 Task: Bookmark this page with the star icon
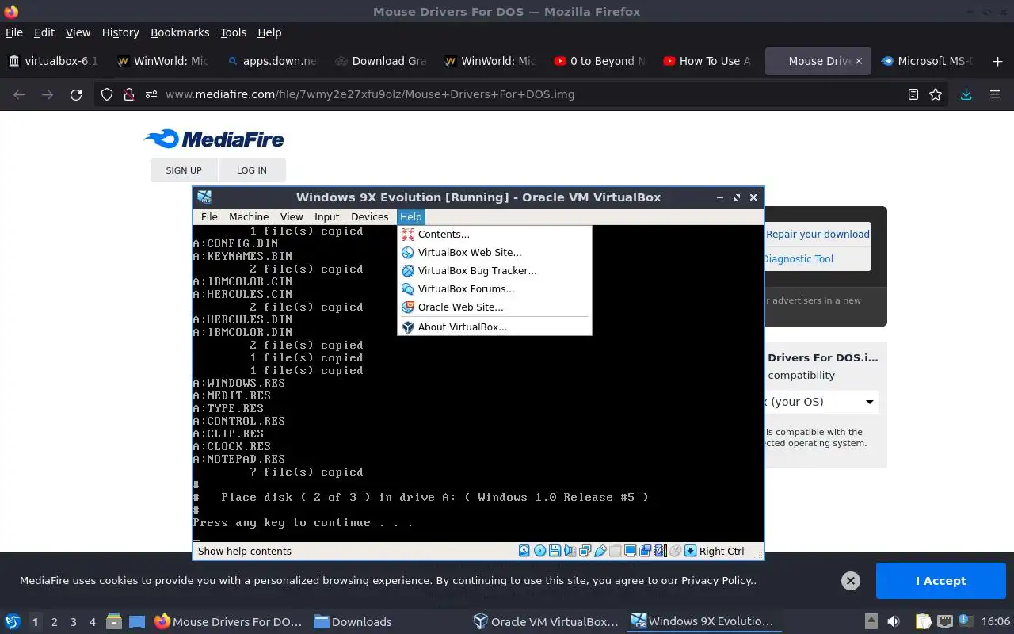(x=936, y=94)
